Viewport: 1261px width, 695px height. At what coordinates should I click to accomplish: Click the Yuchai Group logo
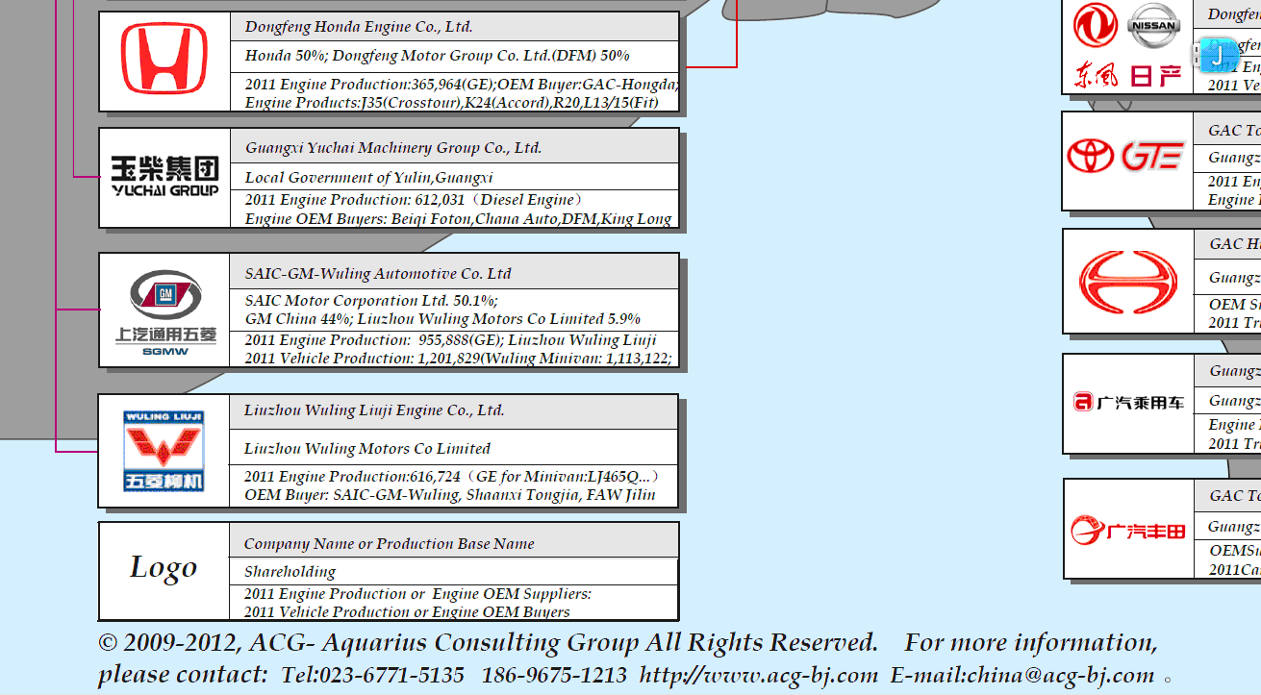(164, 178)
